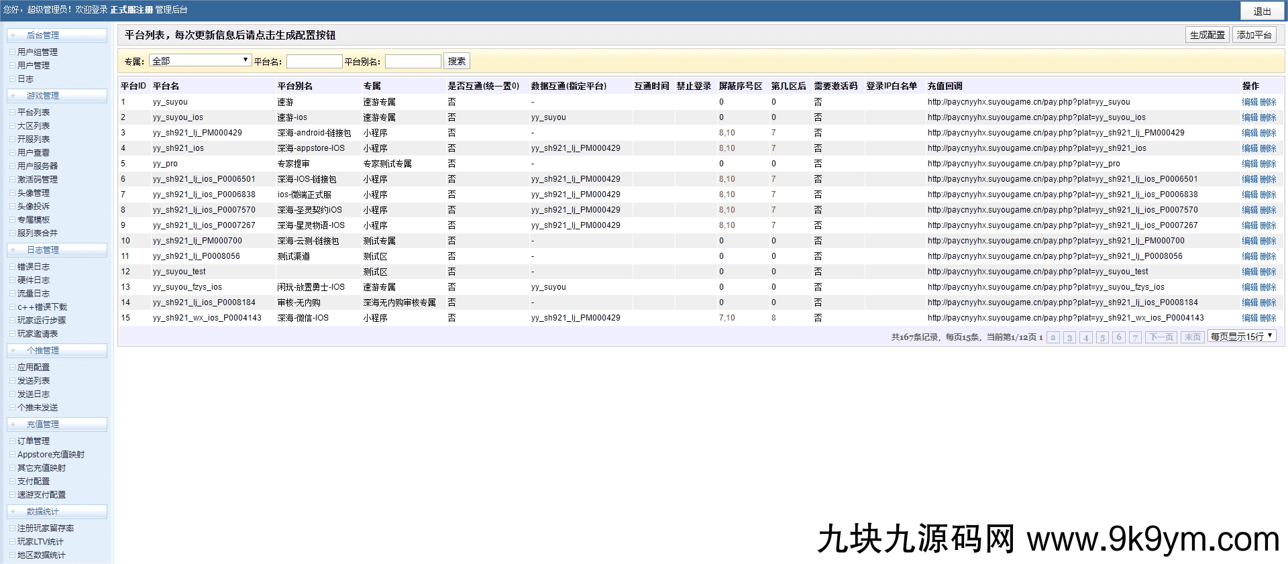Open 订单管理 in the sidebar
This screenshot has height=564, width=1288.
(x=34, y=441)
